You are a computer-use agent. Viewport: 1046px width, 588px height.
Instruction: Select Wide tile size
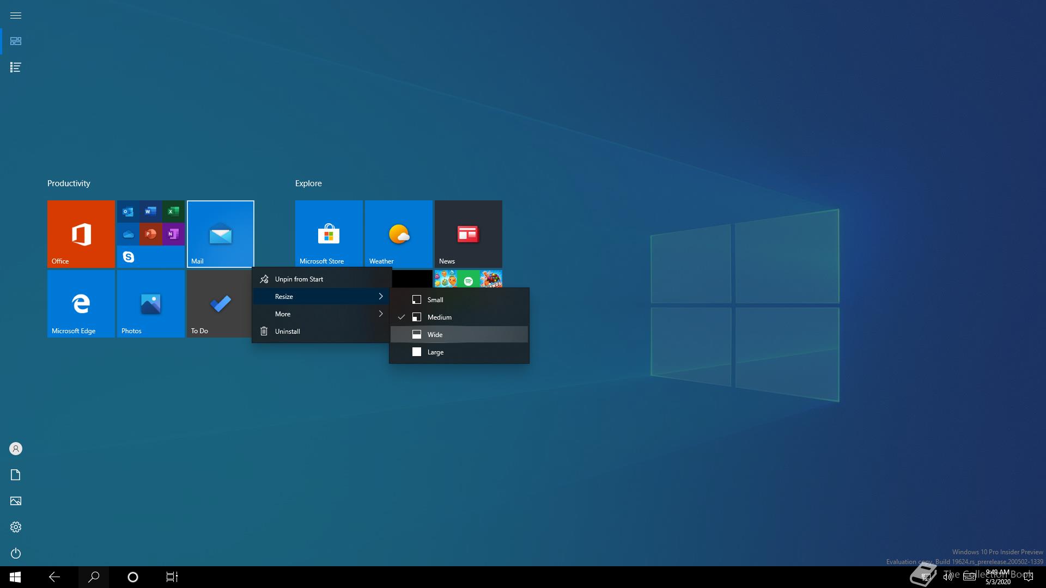point(459,335)
